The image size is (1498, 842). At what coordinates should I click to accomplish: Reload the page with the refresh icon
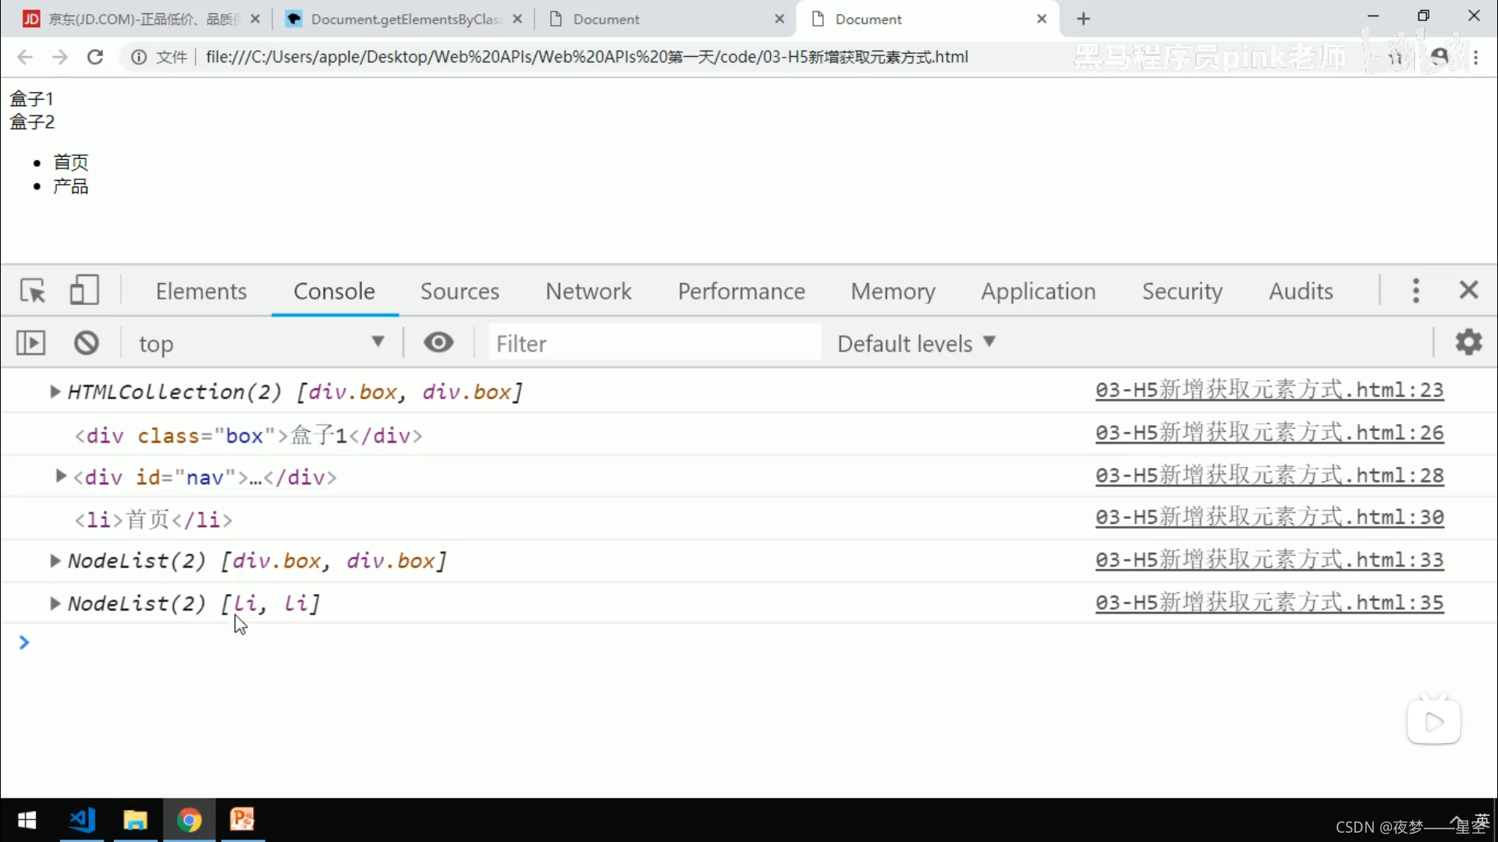coord(95,57)
